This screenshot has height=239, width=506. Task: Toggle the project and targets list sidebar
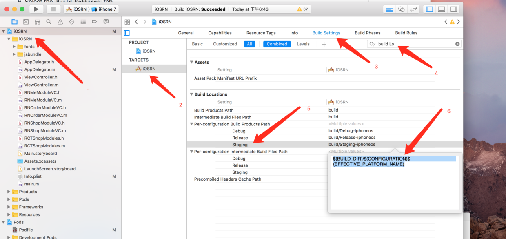[127, 33]
